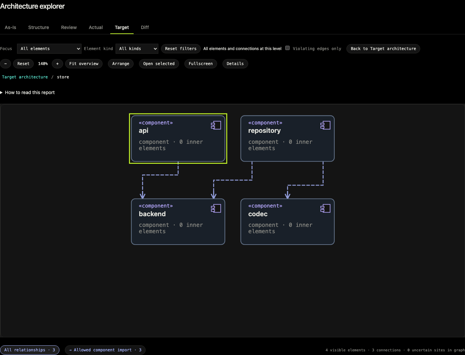Screen dimensions: 465x355
Task: Switch to the Structure tab
Action: pyautogui.click(x=38, y=27)
